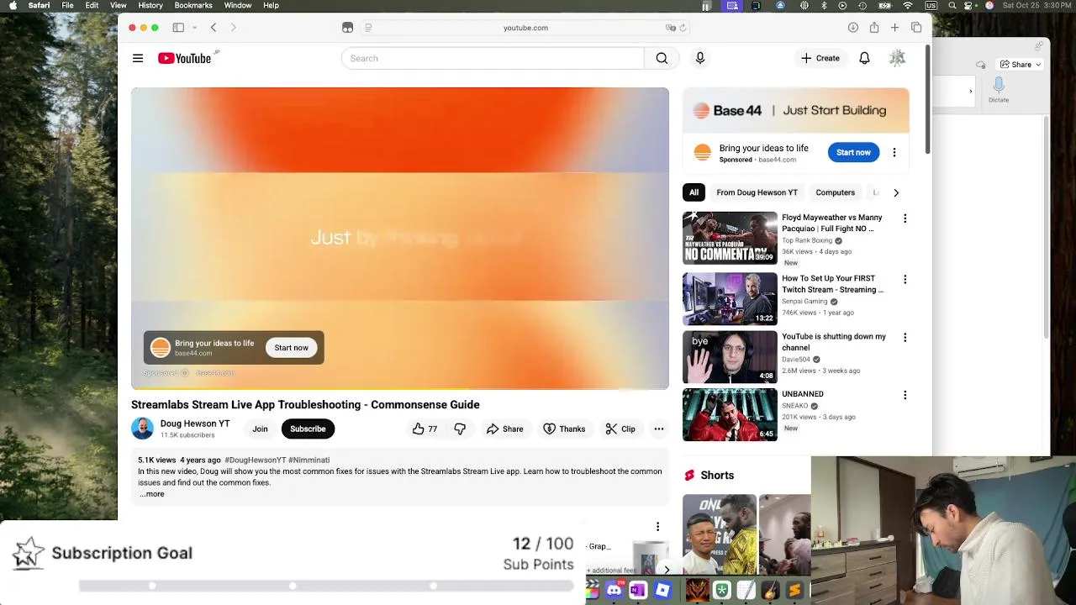This screenshot has height=605, width=1076.
Task: Open a new Safari tab
Action: point(895,28)
